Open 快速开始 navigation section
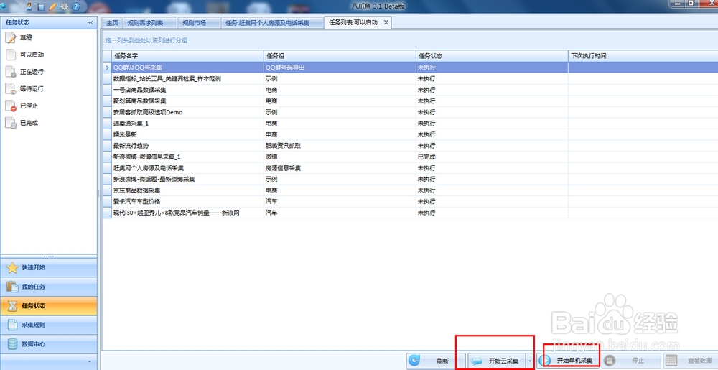Viewport: 718px width, 370px height. pos(49,267)
